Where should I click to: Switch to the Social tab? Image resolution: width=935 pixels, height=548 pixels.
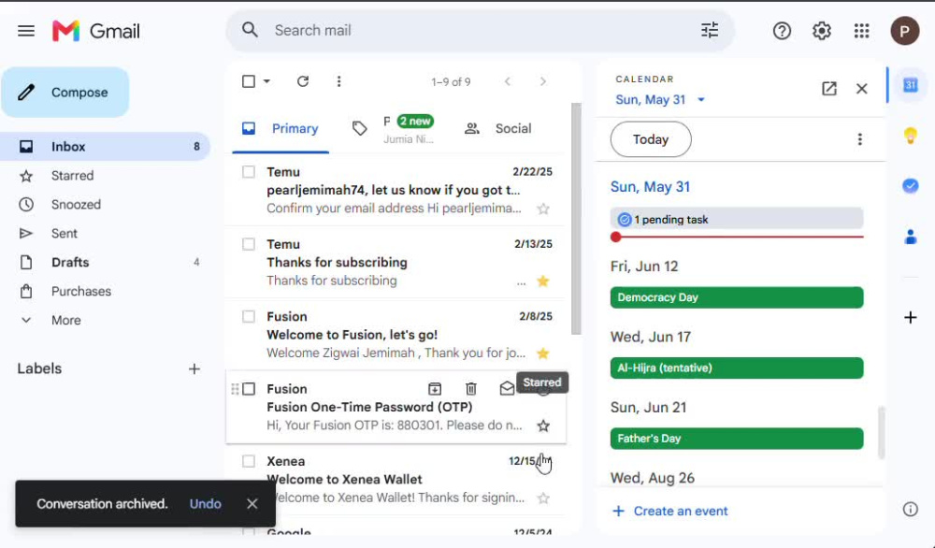tap(498, 129)
